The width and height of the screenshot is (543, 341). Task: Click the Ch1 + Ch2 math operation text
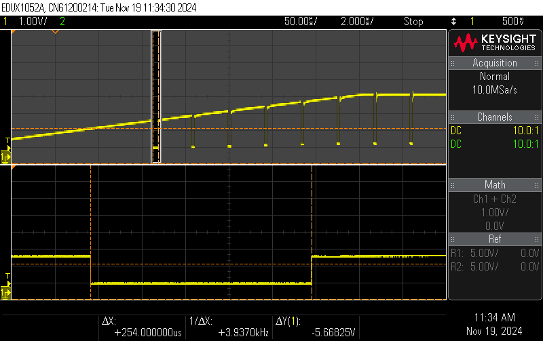(495, 199)
